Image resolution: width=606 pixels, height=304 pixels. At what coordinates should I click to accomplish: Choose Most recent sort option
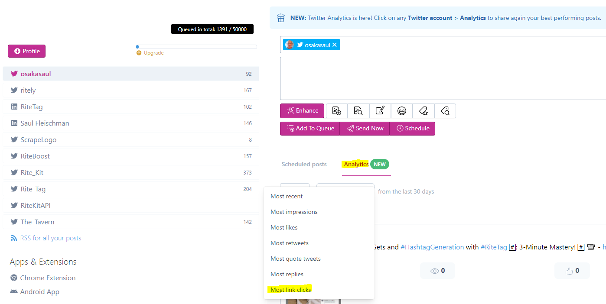(x=319, y=196)
